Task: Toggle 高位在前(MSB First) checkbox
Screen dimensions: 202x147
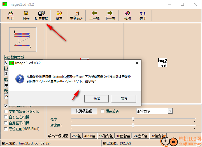Action: pos(6,129)
